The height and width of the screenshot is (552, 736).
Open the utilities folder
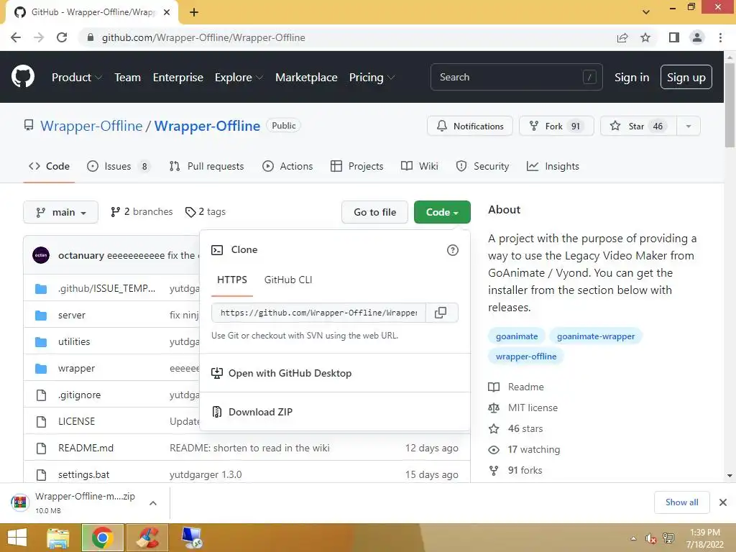coord(74,341)
